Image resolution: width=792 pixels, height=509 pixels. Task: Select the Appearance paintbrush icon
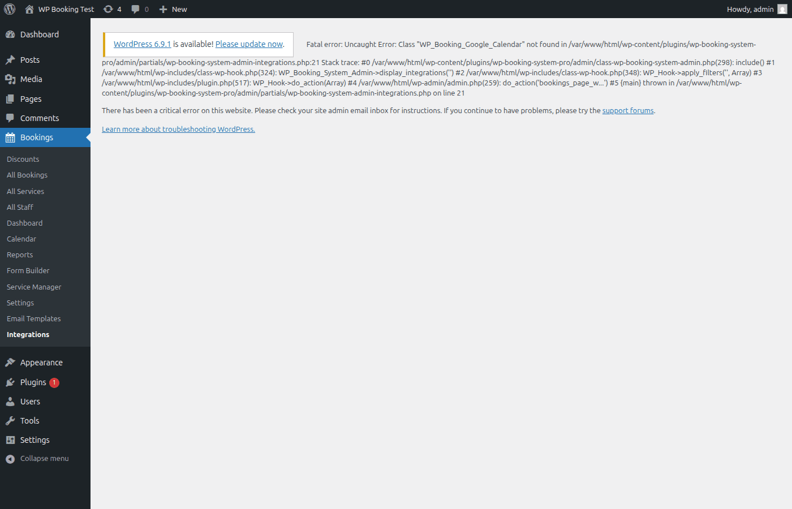tap(12, 362)
